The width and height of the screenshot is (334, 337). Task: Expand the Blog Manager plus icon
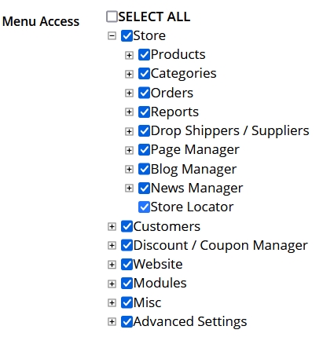coord(129,169)
